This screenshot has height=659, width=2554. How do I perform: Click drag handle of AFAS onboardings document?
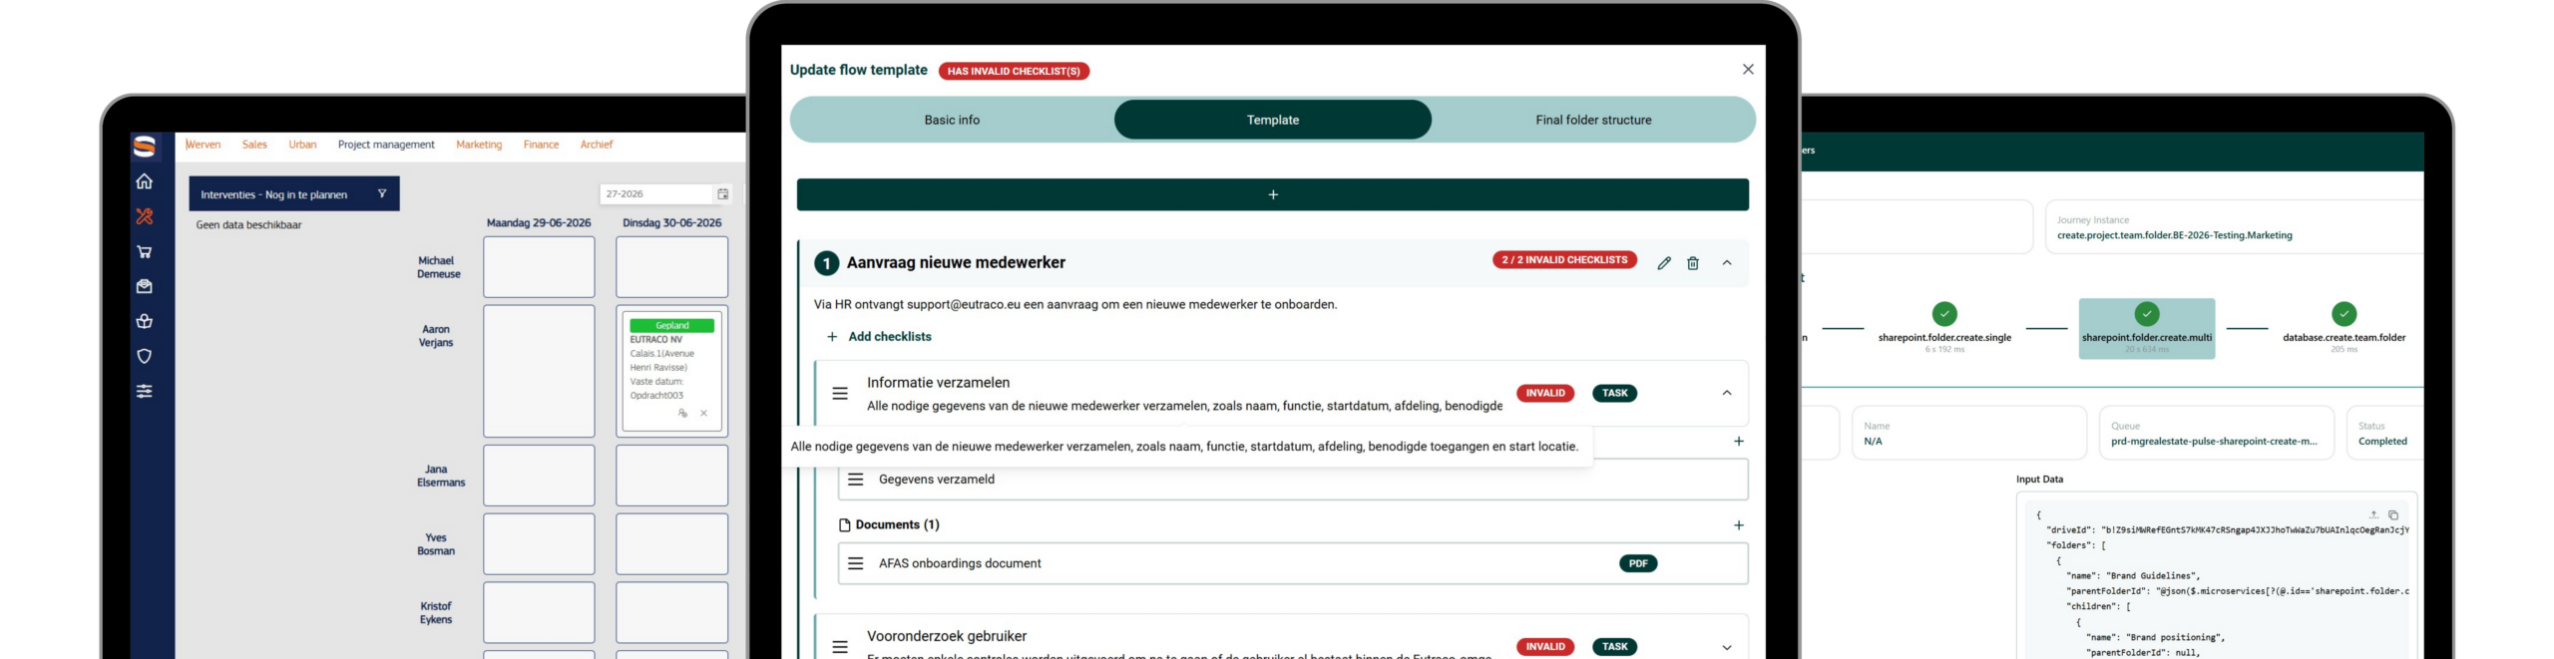[855, 563]
